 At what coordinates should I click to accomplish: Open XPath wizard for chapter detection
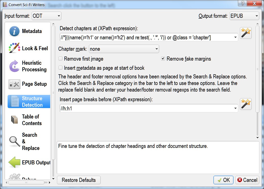(x=246, y=33)
